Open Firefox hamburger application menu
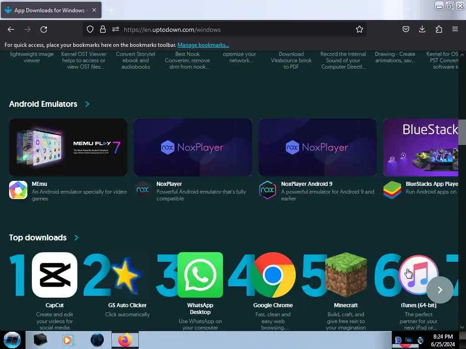The width and height of the screenshot is (466, 349). pos(455,29)
